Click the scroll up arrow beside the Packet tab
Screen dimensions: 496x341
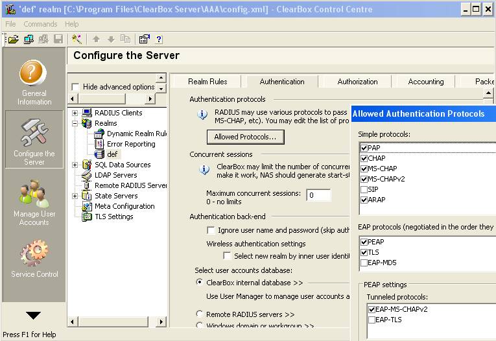[x=488, y=93]
